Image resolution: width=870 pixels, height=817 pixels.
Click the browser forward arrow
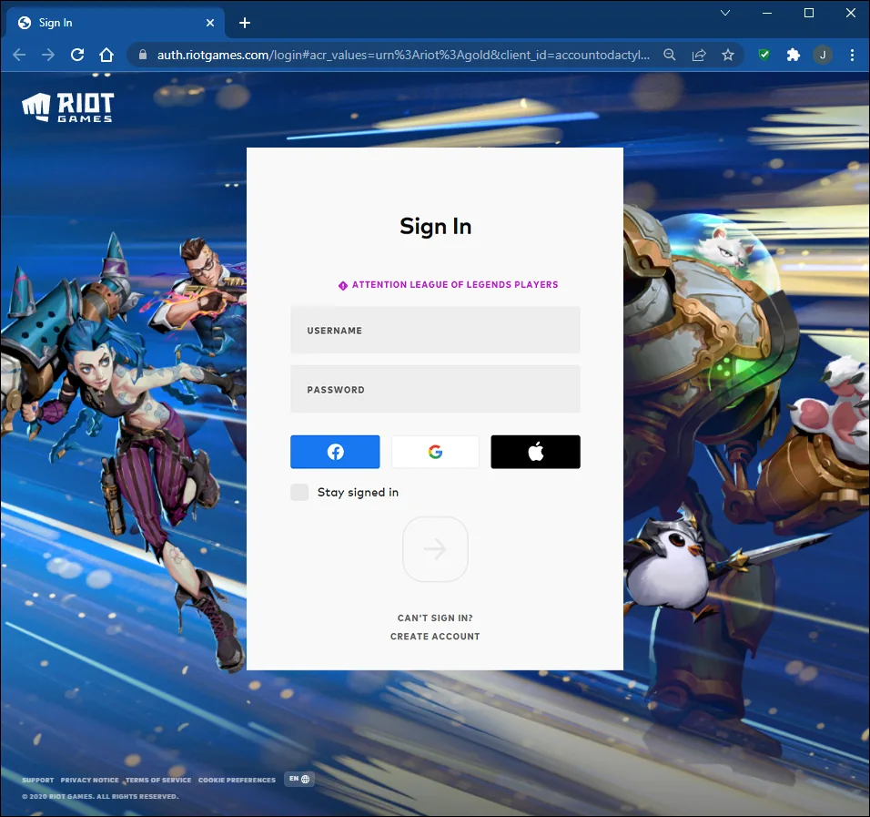48,55
